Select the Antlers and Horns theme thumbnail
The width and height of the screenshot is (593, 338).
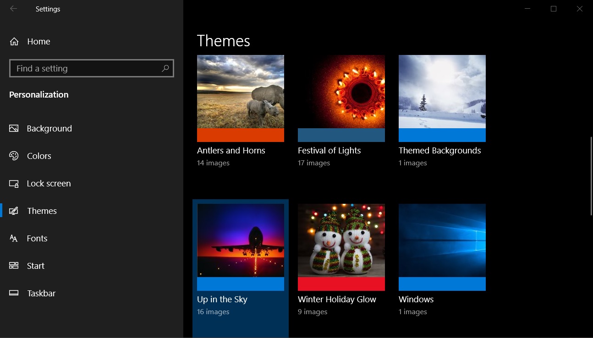click(x=240, y=92)
